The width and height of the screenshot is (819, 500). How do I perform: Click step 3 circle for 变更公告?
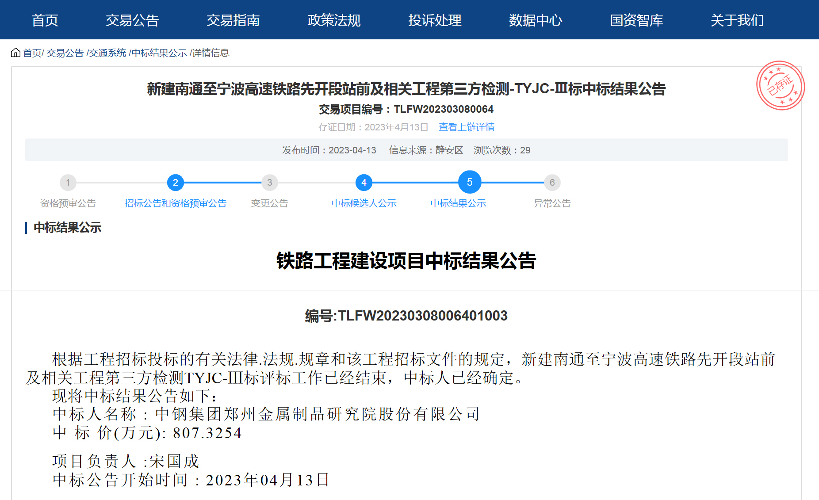tap(270, 183)
